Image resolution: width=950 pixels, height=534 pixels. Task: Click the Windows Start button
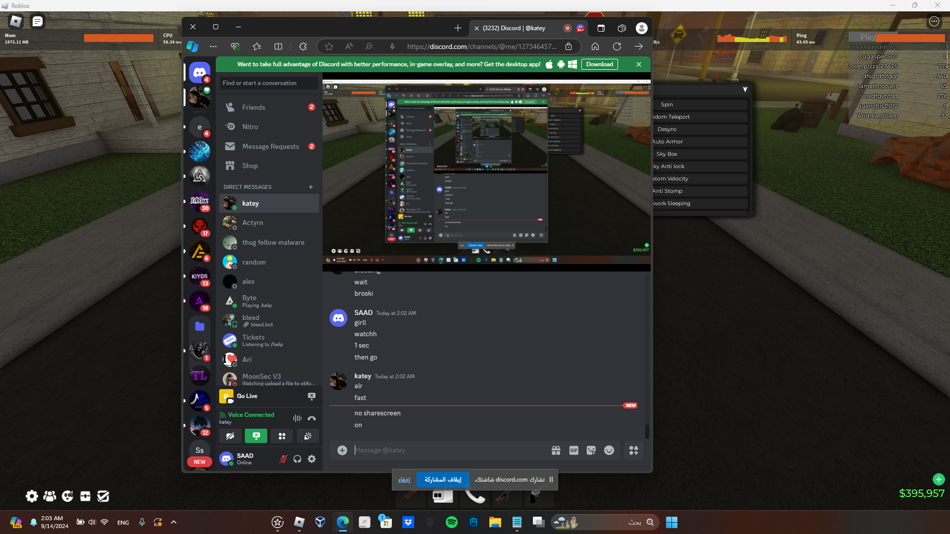tap(671, 522)
